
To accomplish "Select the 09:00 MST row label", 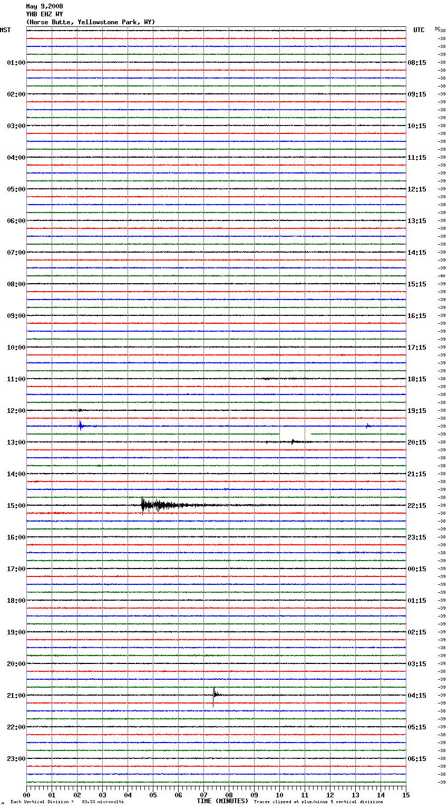I will coord(16,316).
